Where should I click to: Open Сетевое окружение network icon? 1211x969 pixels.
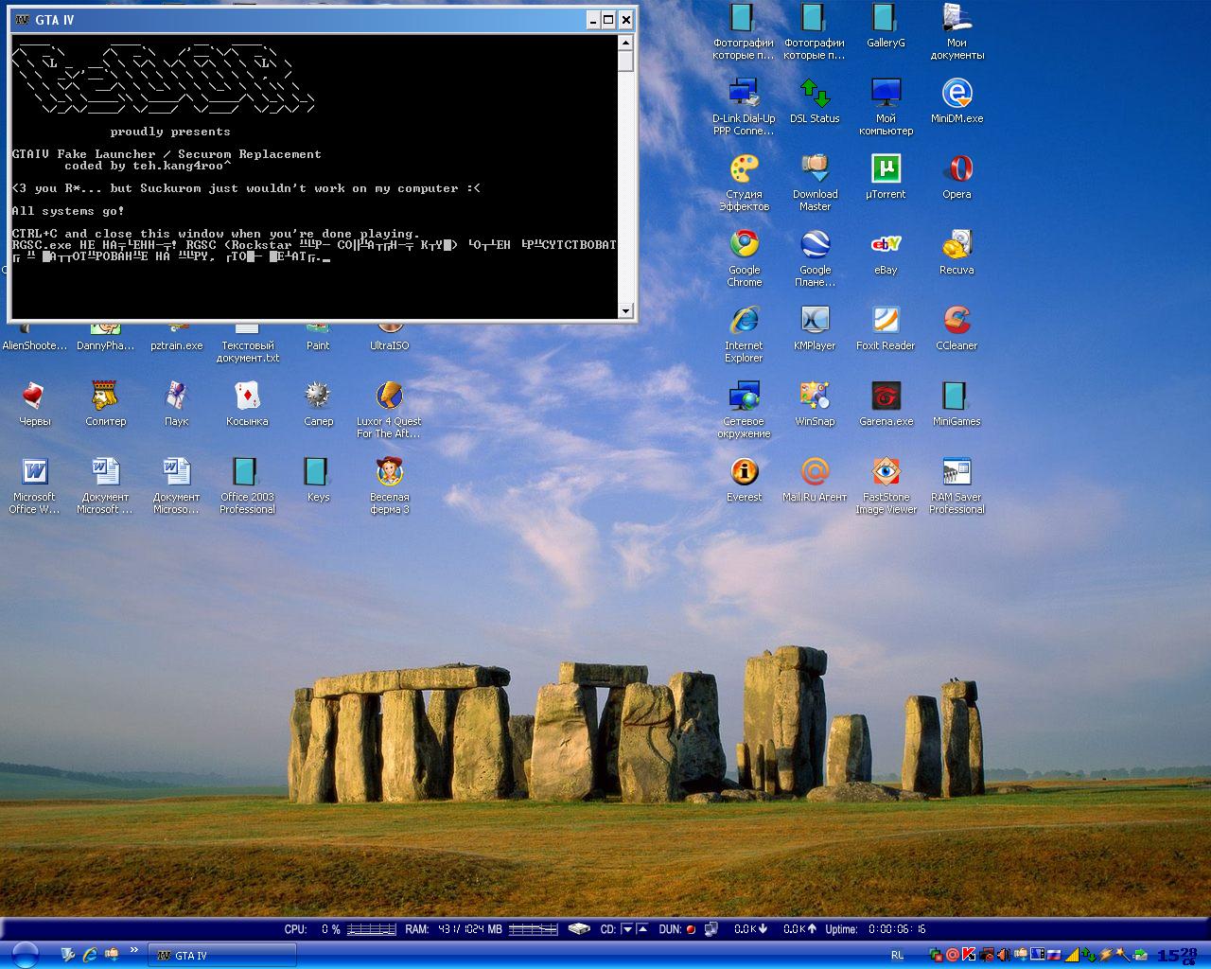coord(744,410)
